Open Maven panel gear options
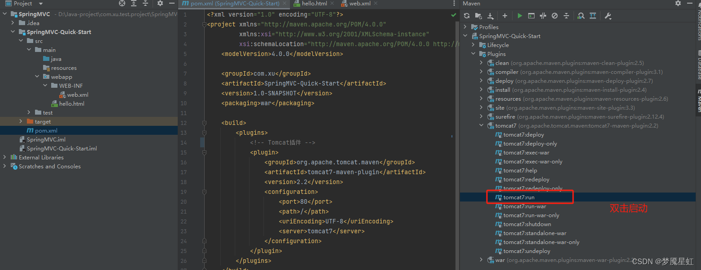Screen dimensions: 701x270 pos(678,3)
